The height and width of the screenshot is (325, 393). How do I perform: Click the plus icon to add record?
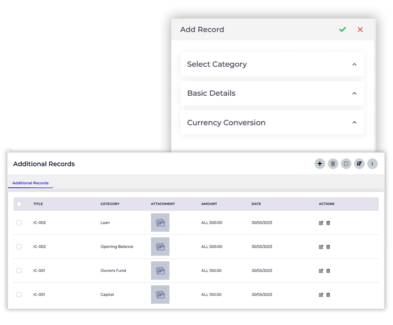coord(320,164)
